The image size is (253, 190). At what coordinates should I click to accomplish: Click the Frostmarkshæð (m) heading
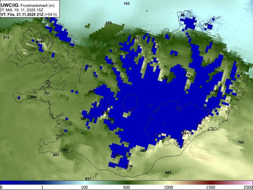[x=38, y=5]
